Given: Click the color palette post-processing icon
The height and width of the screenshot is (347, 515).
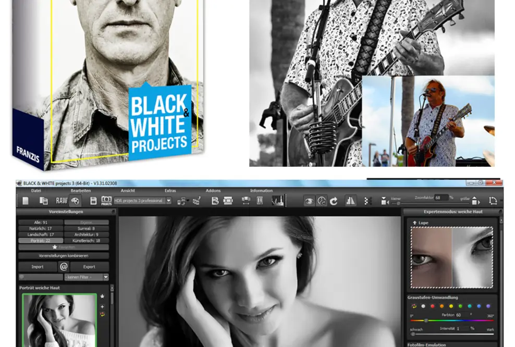Looking at the screenshot, I should click(x=76, y=201).
